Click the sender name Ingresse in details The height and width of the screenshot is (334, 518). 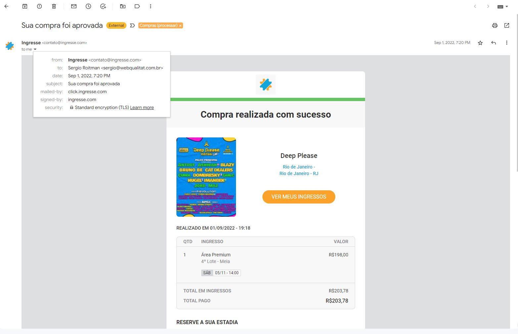(x=78, y=60)
